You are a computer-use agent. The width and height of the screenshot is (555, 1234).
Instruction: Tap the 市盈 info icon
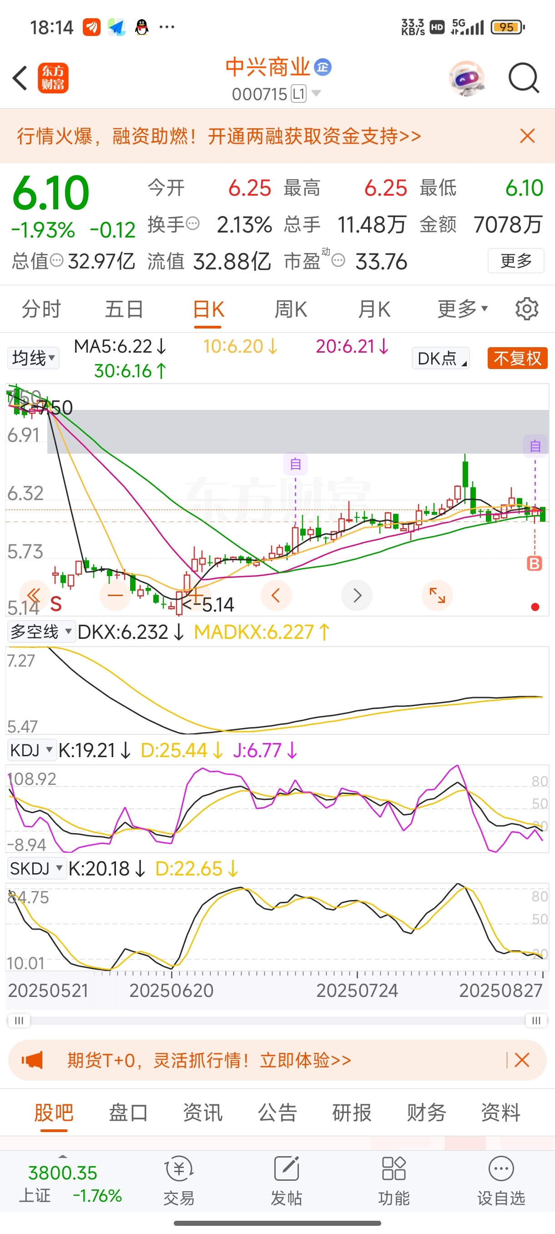[338, 261]
